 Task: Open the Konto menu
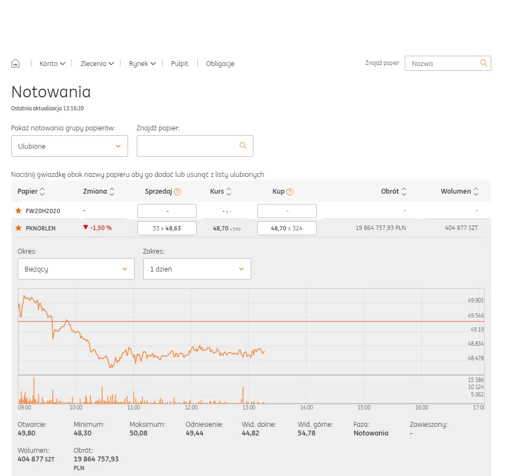52,64
